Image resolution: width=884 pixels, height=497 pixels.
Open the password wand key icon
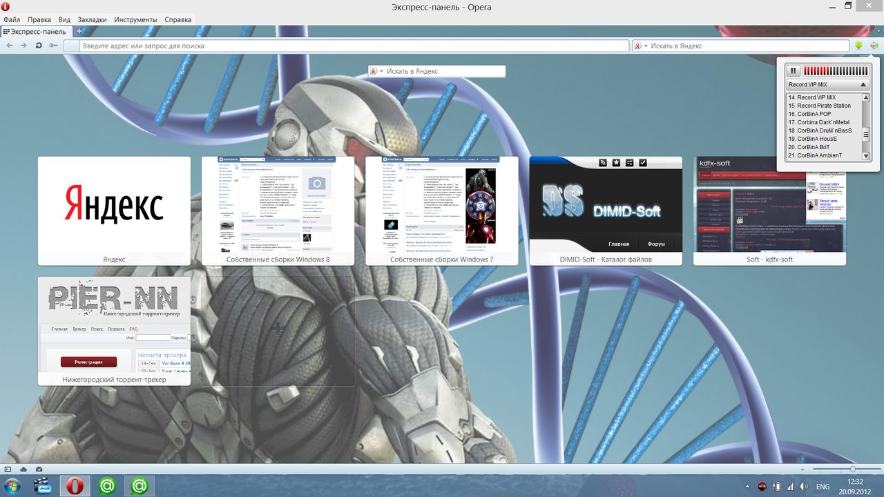tap(53, 46)
